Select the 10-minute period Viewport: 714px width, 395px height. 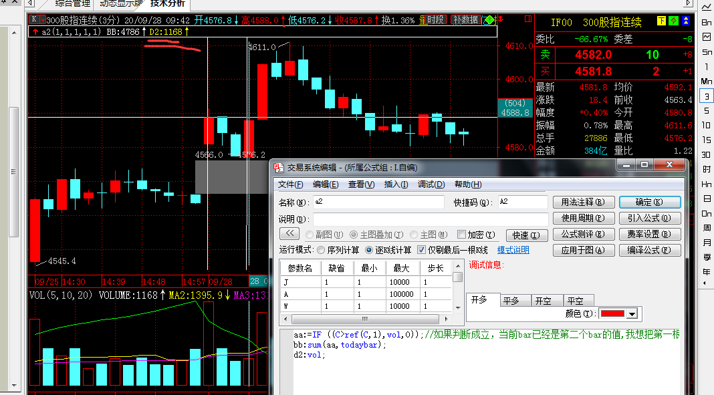click(x=706, y=125)
